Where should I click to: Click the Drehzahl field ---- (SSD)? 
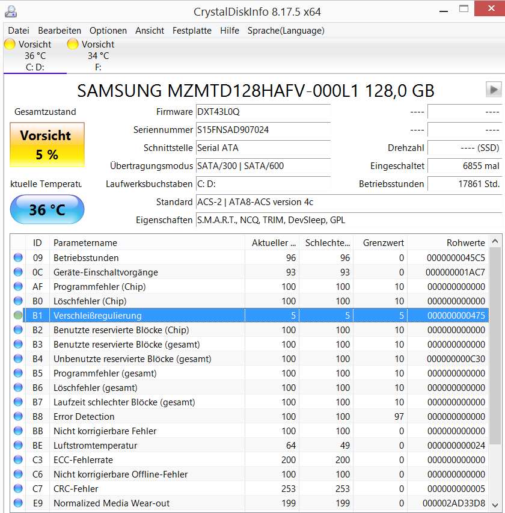pos(465,147)
